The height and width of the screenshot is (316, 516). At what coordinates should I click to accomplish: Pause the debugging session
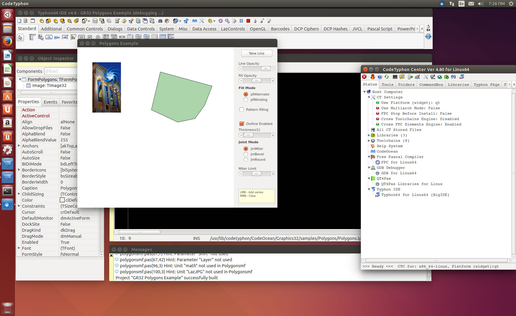[x=241, y=21]
